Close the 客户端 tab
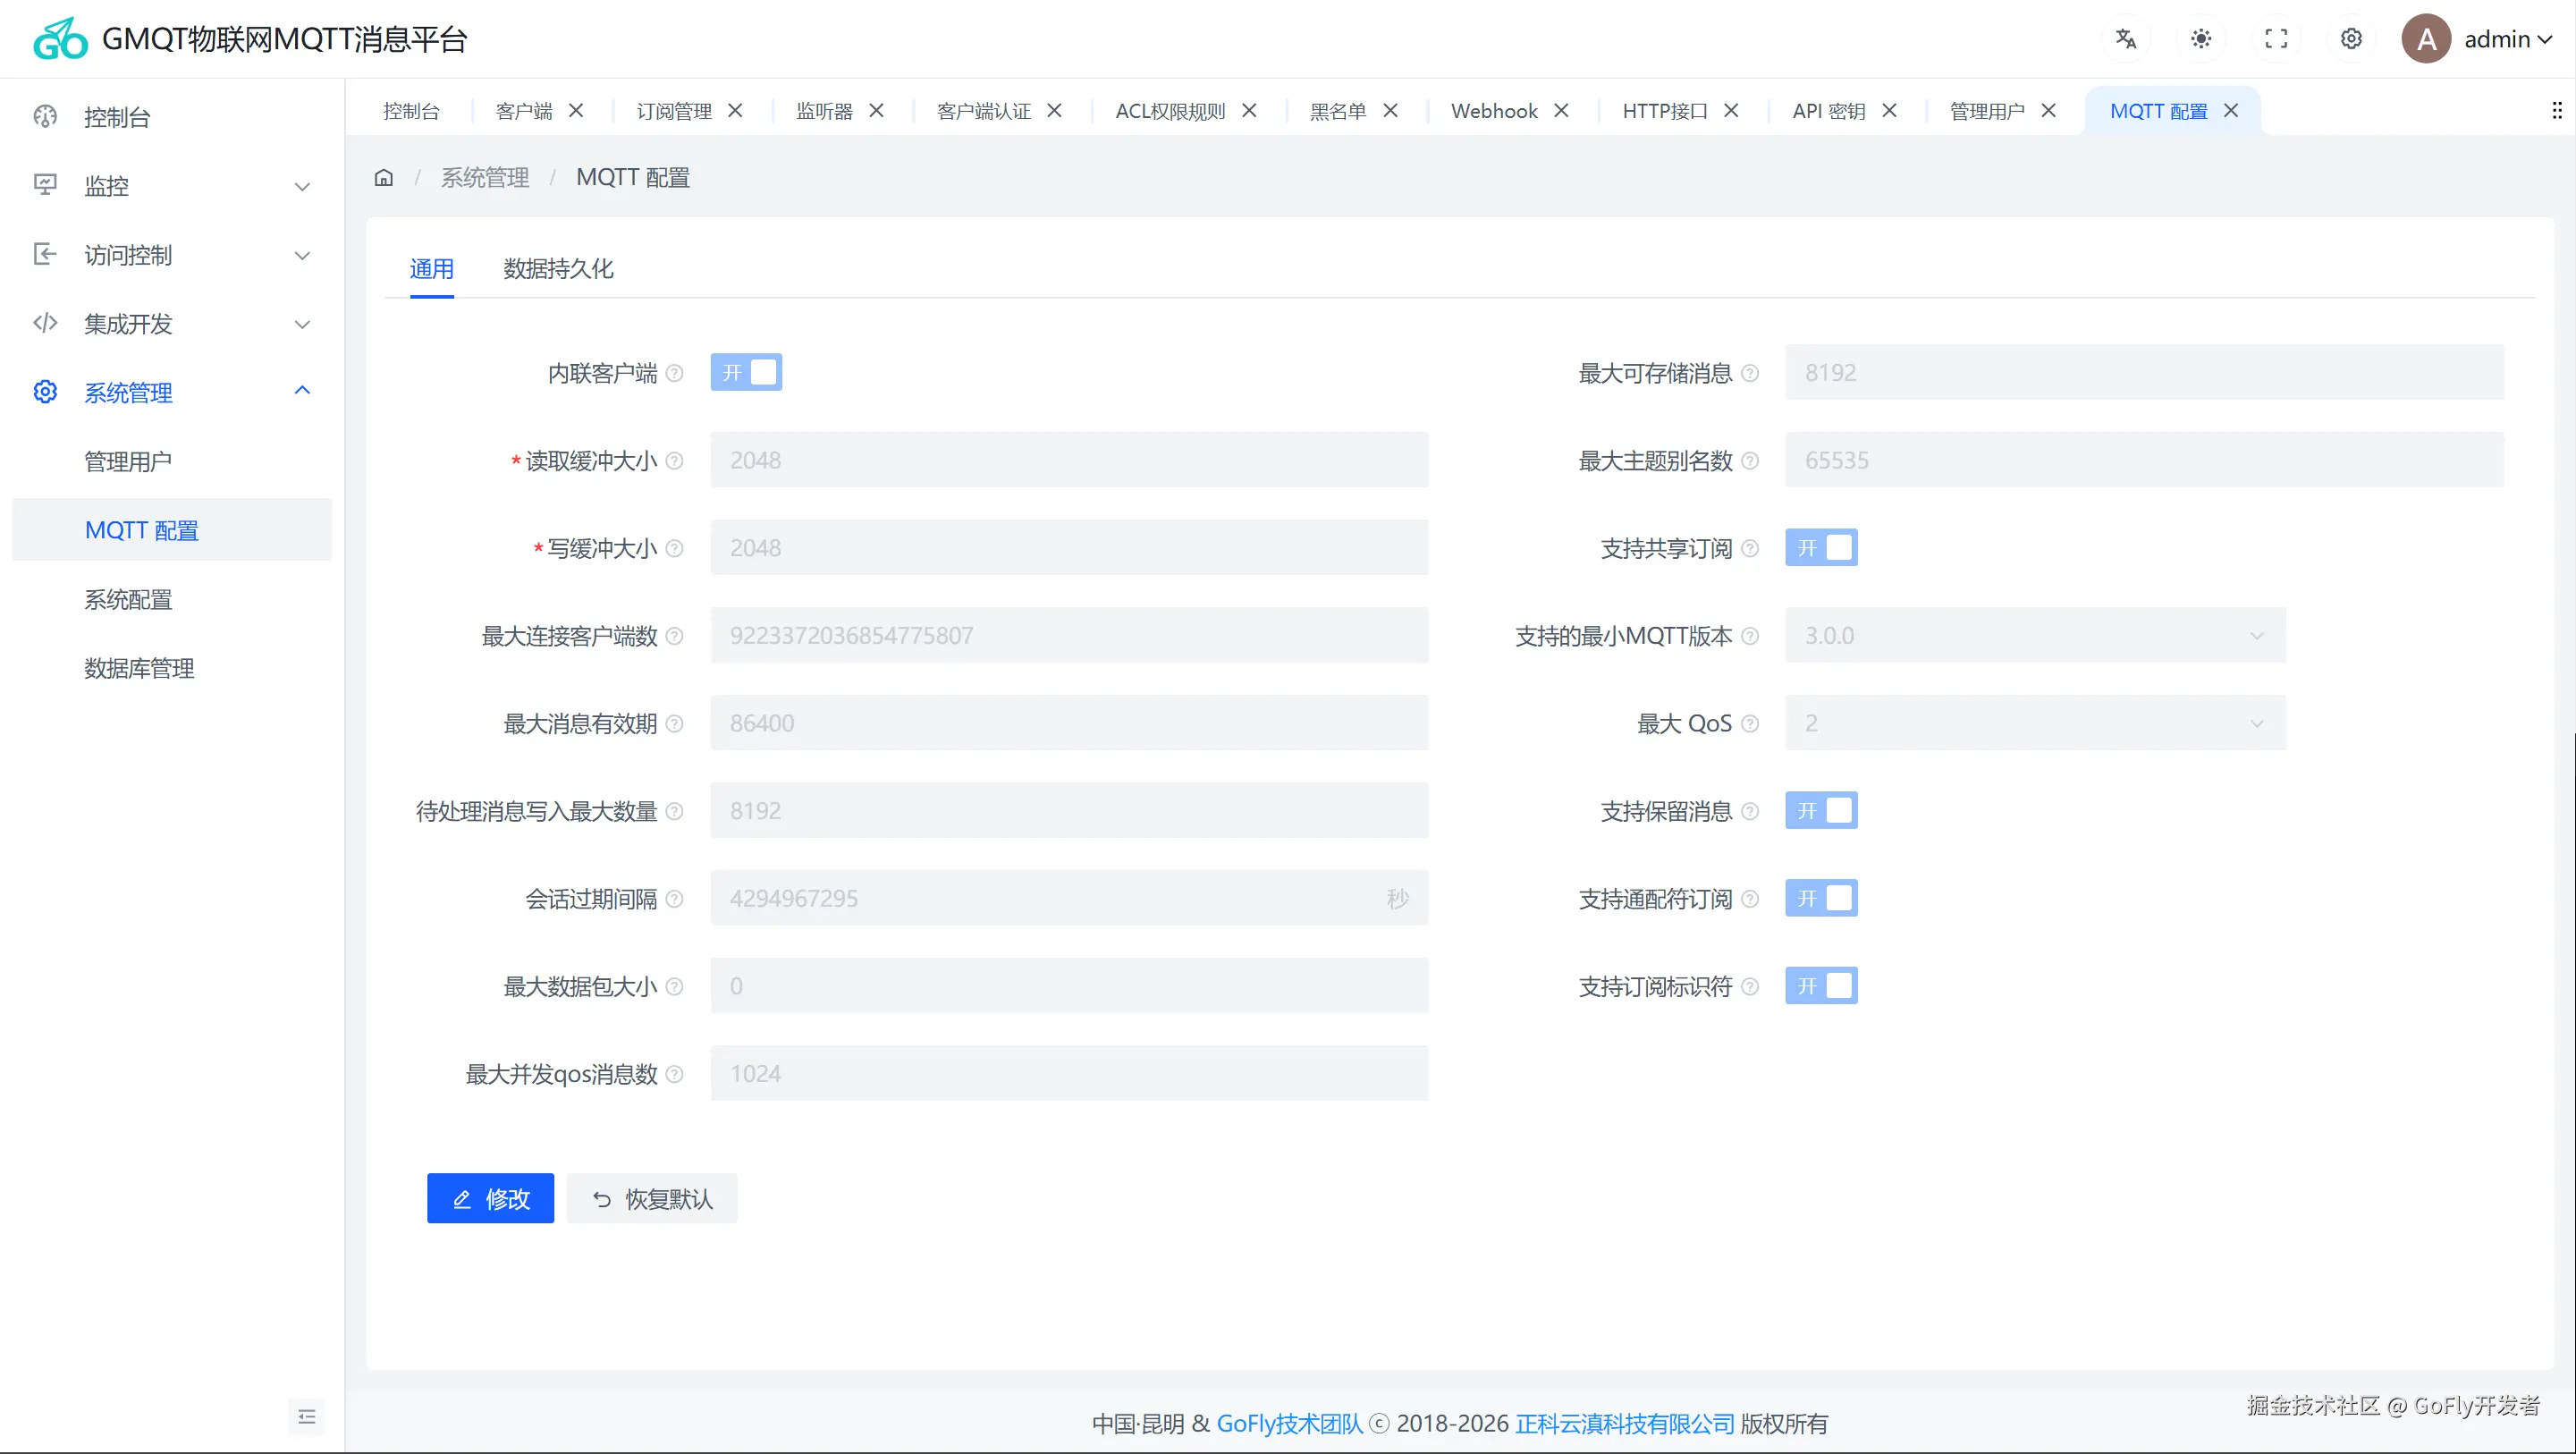The image size is (2576, 1454). click(x=576, y=110)
